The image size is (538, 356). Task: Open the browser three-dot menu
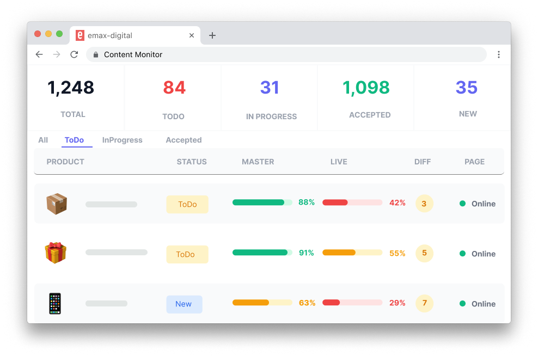(x=498, y=54)
